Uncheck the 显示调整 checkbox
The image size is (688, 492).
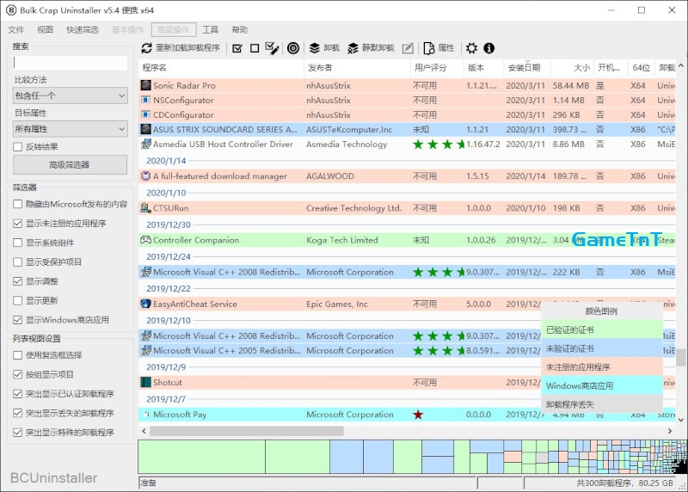(17, 281)
